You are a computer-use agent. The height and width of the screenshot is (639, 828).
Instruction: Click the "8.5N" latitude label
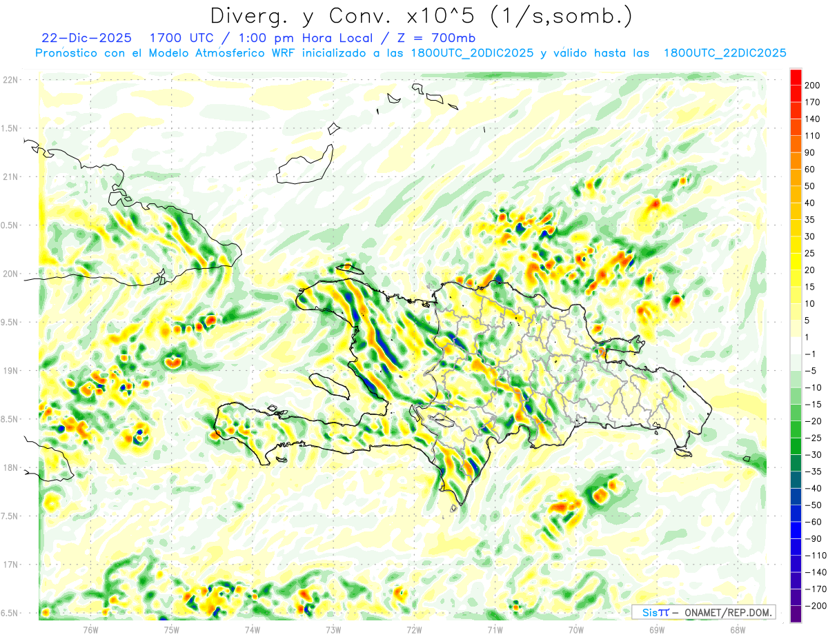pos(9,419)
